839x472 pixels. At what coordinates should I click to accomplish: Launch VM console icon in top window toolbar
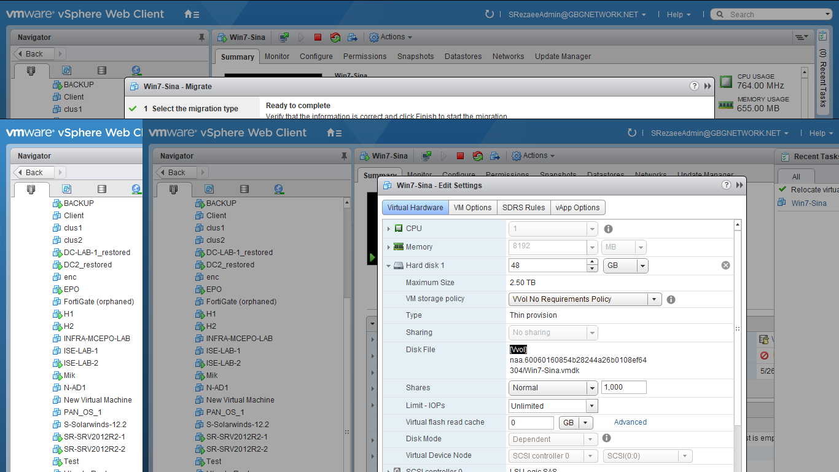pyautogui.click(x=284, y=37)
